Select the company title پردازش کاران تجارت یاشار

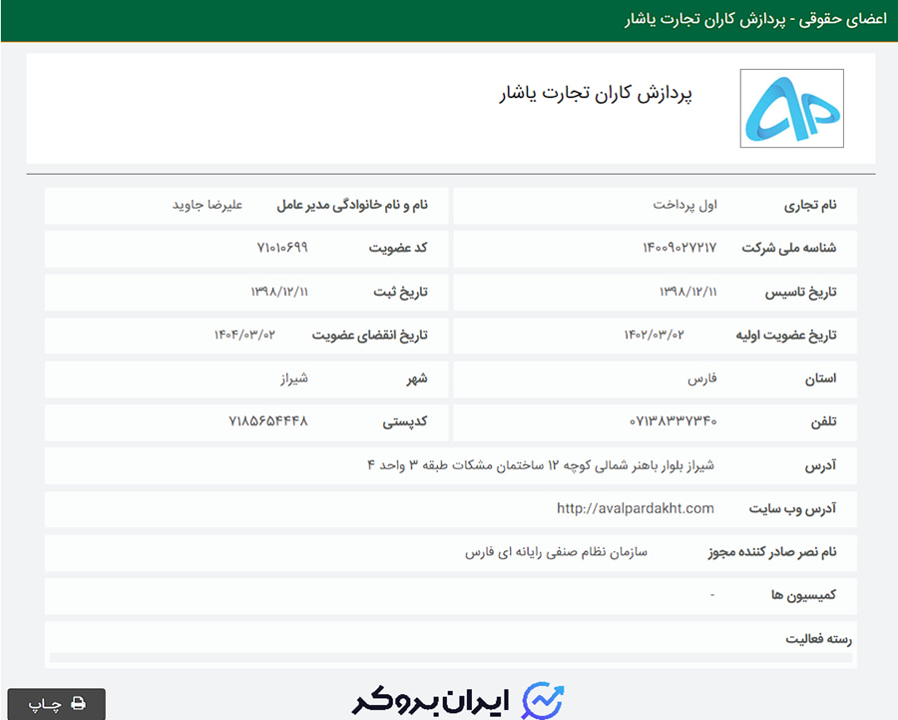tap(596, 94)
